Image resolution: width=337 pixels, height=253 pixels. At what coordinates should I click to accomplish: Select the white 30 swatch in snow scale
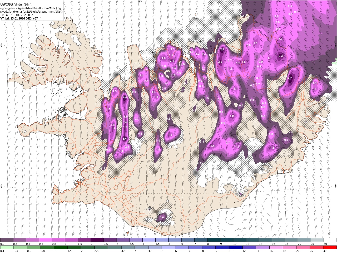(330, 240)
